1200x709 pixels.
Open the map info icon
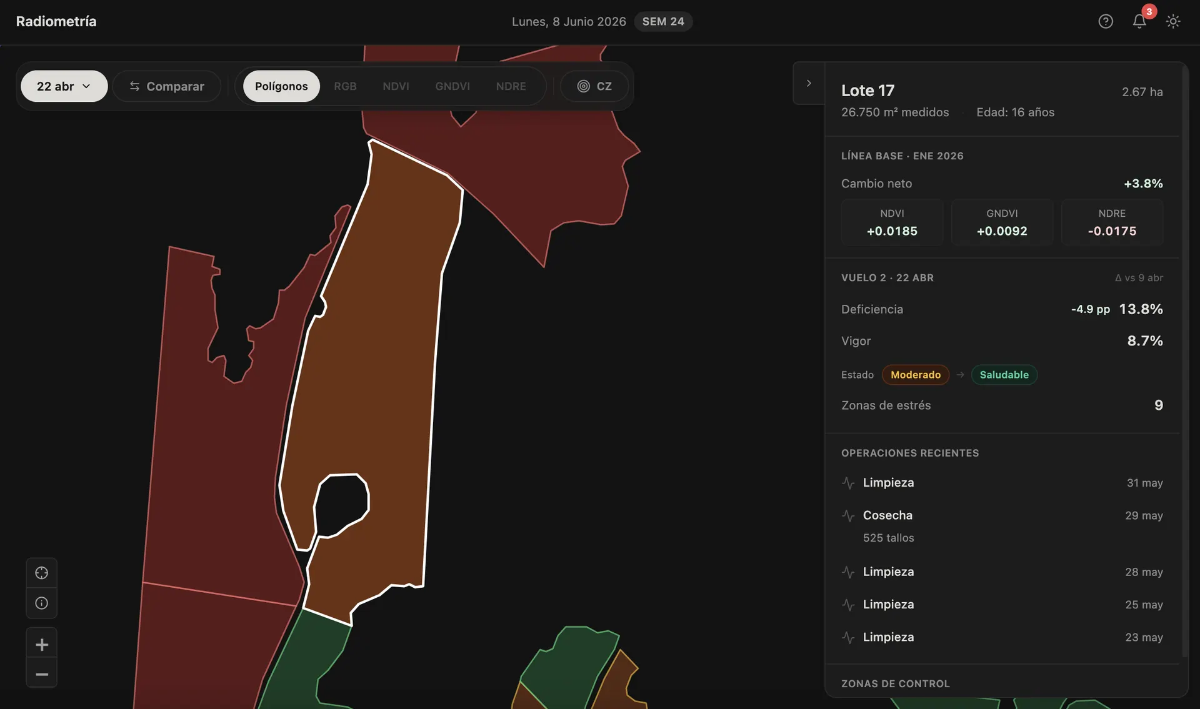click(x=42, y=603)
